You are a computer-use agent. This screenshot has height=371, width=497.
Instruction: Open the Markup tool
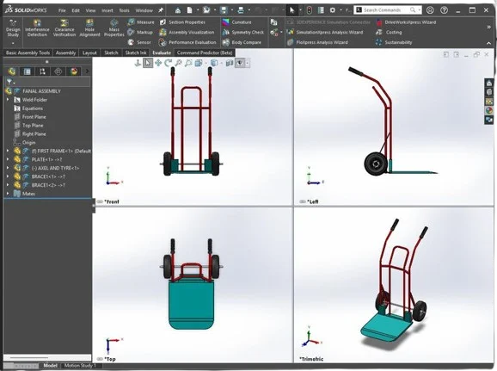140,32
